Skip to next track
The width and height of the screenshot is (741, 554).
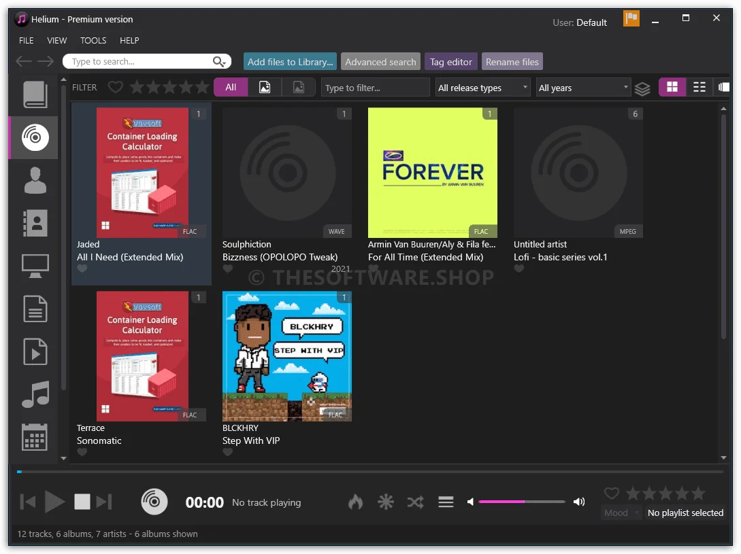[104, 502]
